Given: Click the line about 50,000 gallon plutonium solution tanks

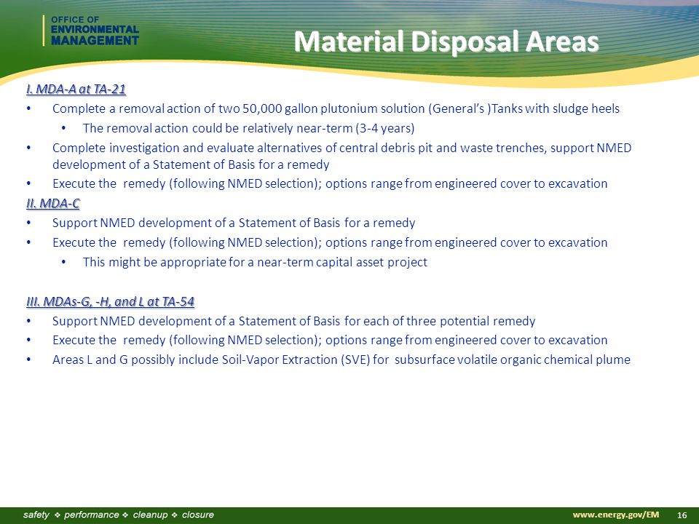Looking at the screenshot, I should pyautogui.click(x=336, y=108).
